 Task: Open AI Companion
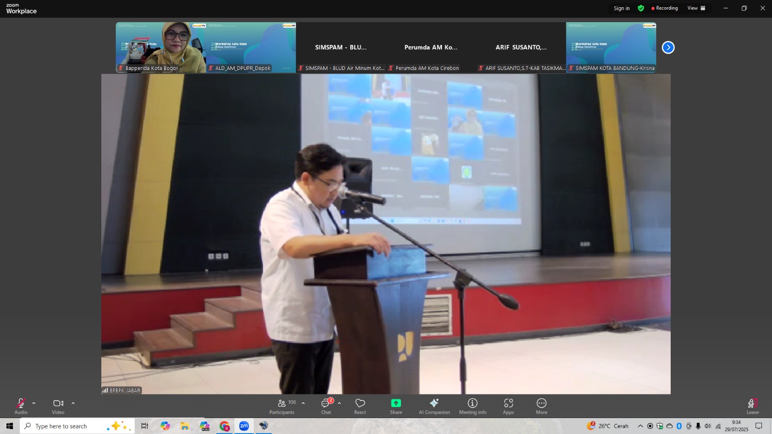click(x=434, y=406)
